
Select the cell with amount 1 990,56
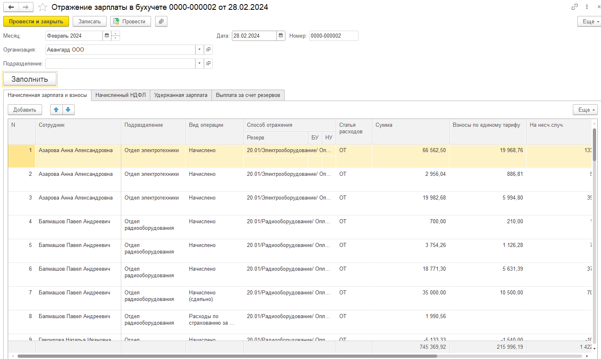(x=411, y=322)
